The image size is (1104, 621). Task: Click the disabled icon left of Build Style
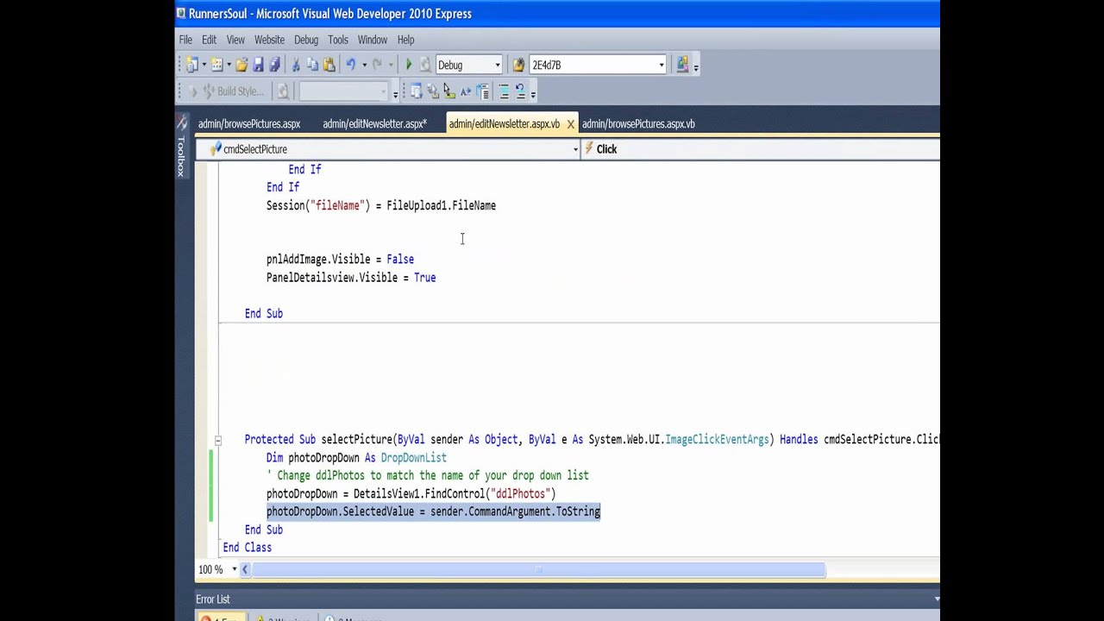pos(192,91)
